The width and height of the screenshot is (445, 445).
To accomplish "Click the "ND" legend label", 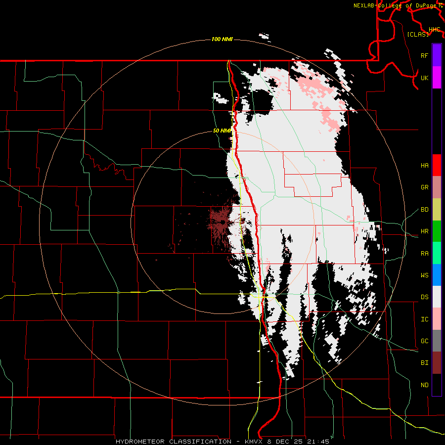I will point(424,385).
